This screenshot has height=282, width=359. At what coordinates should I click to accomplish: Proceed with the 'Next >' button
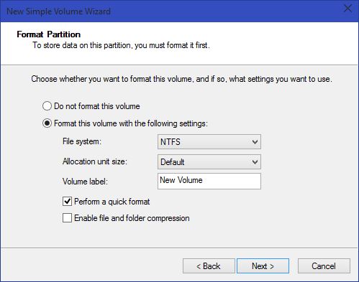tap(263, 265)
